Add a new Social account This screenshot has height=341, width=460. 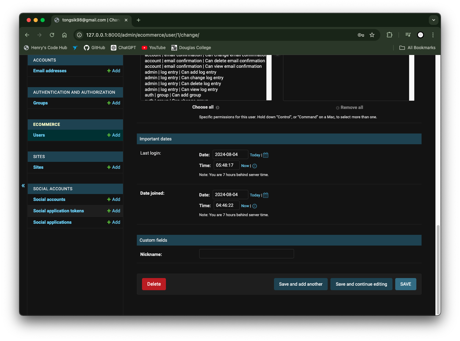coord(114,200)
